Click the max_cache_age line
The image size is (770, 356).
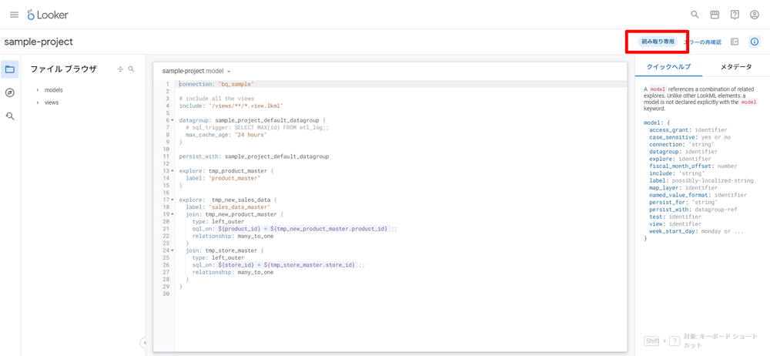coord(226,134)
